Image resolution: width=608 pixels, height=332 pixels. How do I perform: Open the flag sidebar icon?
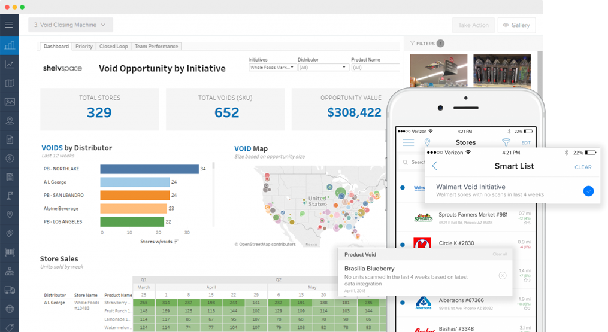point(10,196)
